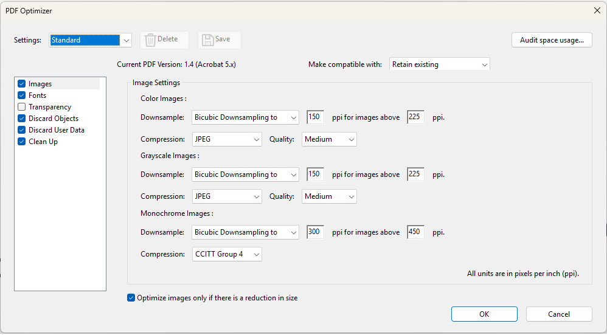This screenshot has width=607, height=335.
Task: Click Monochrome Images 450 ppi threshold field
Action: point(416,232)
